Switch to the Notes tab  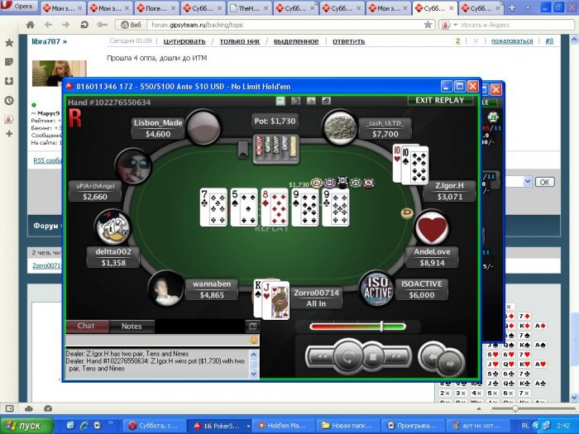pos(132,327)
